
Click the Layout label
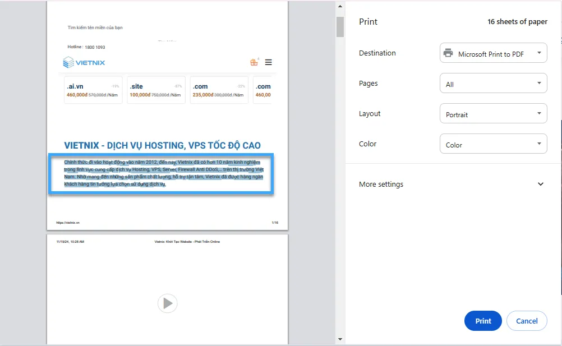coord(370,113)
